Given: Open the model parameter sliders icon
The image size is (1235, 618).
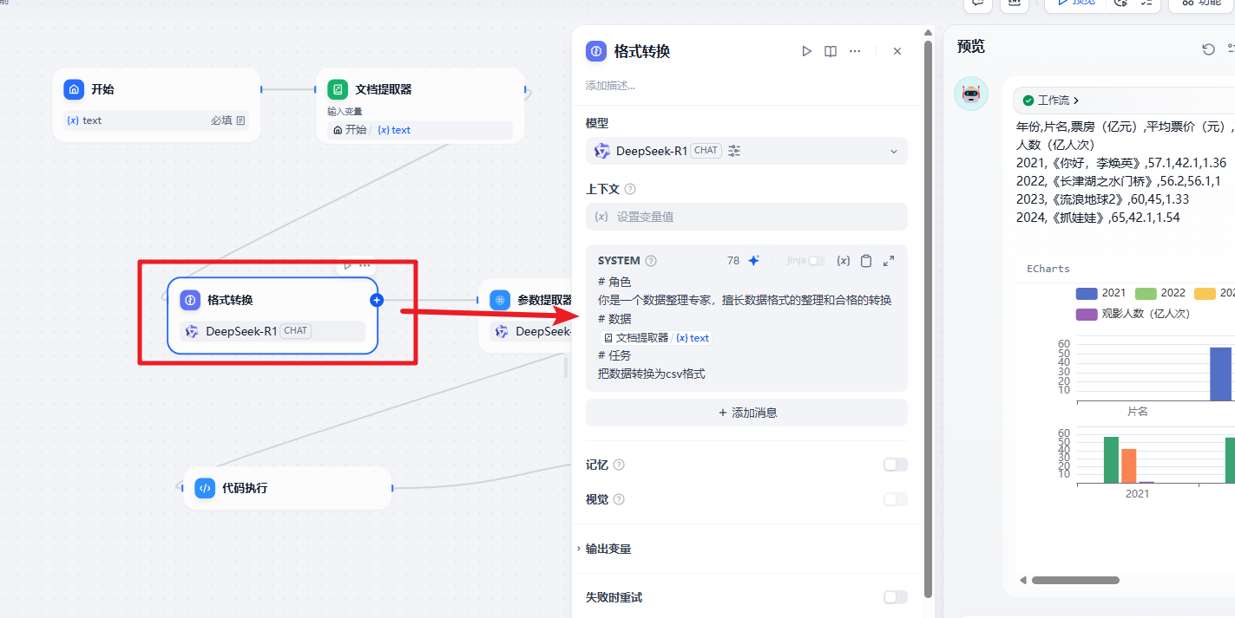Looking at the screenshot, I should [x=734, y=151].
